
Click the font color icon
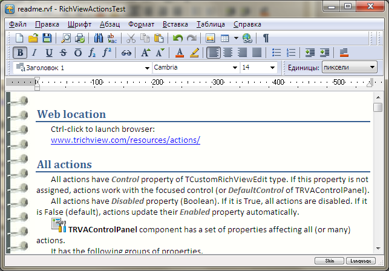180,53
